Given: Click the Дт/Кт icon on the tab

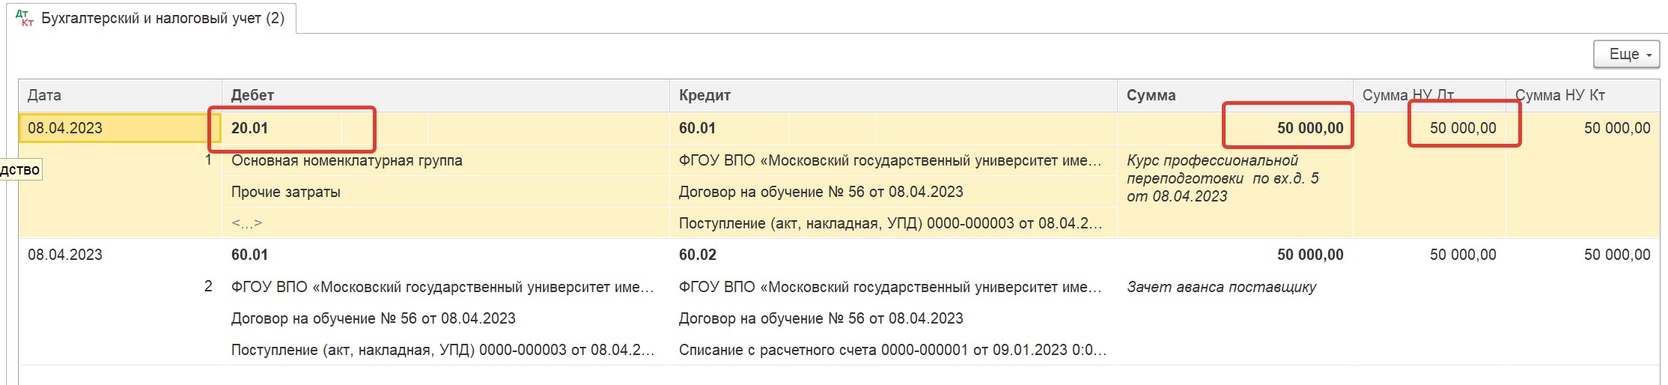Looking at the screenshot, I should (25, 19).
